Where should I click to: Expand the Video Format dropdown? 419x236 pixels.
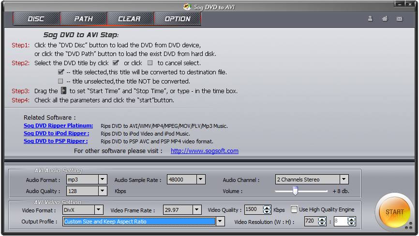click(x=98, y=210)
